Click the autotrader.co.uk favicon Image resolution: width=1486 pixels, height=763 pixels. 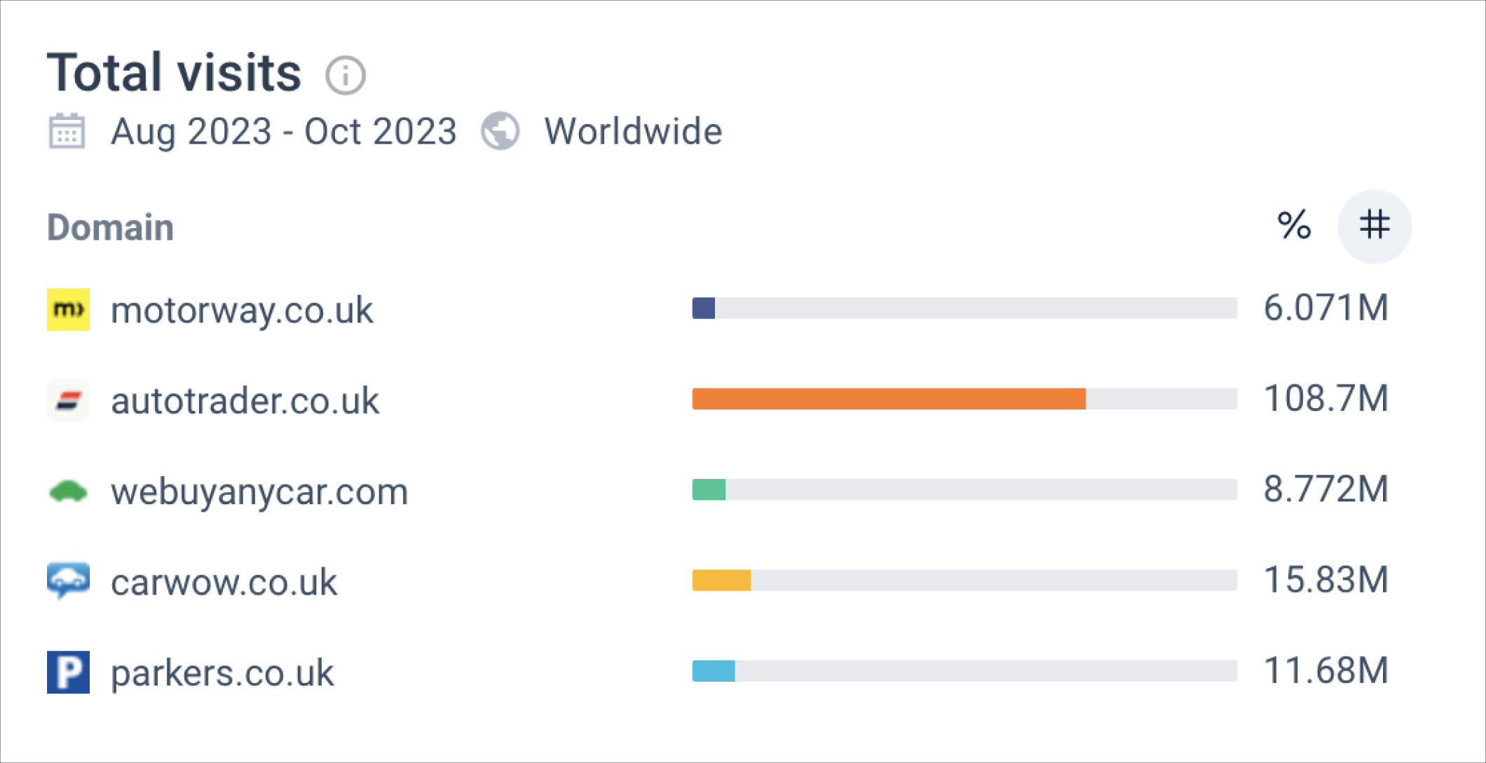68,400
